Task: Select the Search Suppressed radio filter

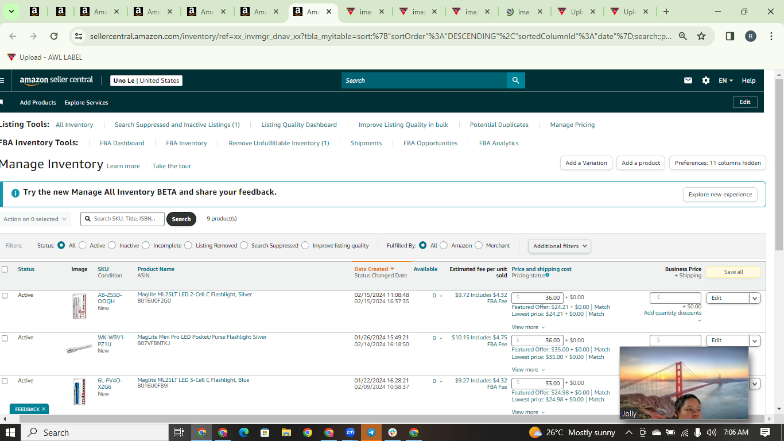Action: click(244, 245)
